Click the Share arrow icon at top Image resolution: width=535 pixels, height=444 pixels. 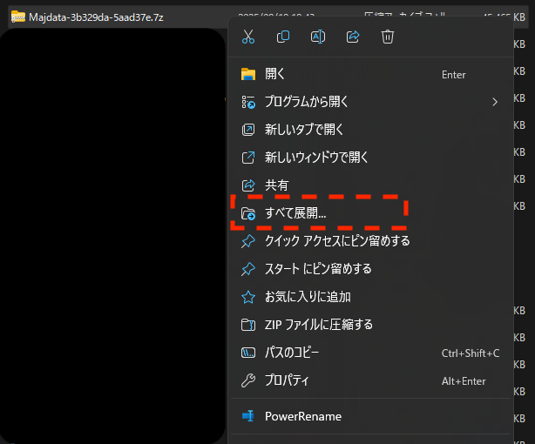tap(353, 37)
